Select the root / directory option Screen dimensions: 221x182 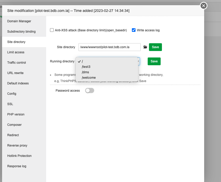coord(82,61)
